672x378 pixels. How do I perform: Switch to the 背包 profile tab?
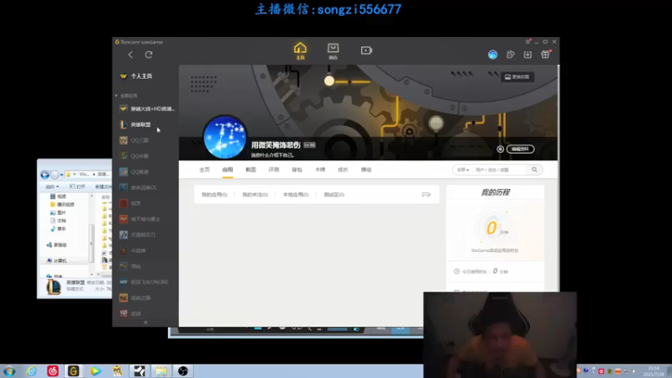pos(297,170)
